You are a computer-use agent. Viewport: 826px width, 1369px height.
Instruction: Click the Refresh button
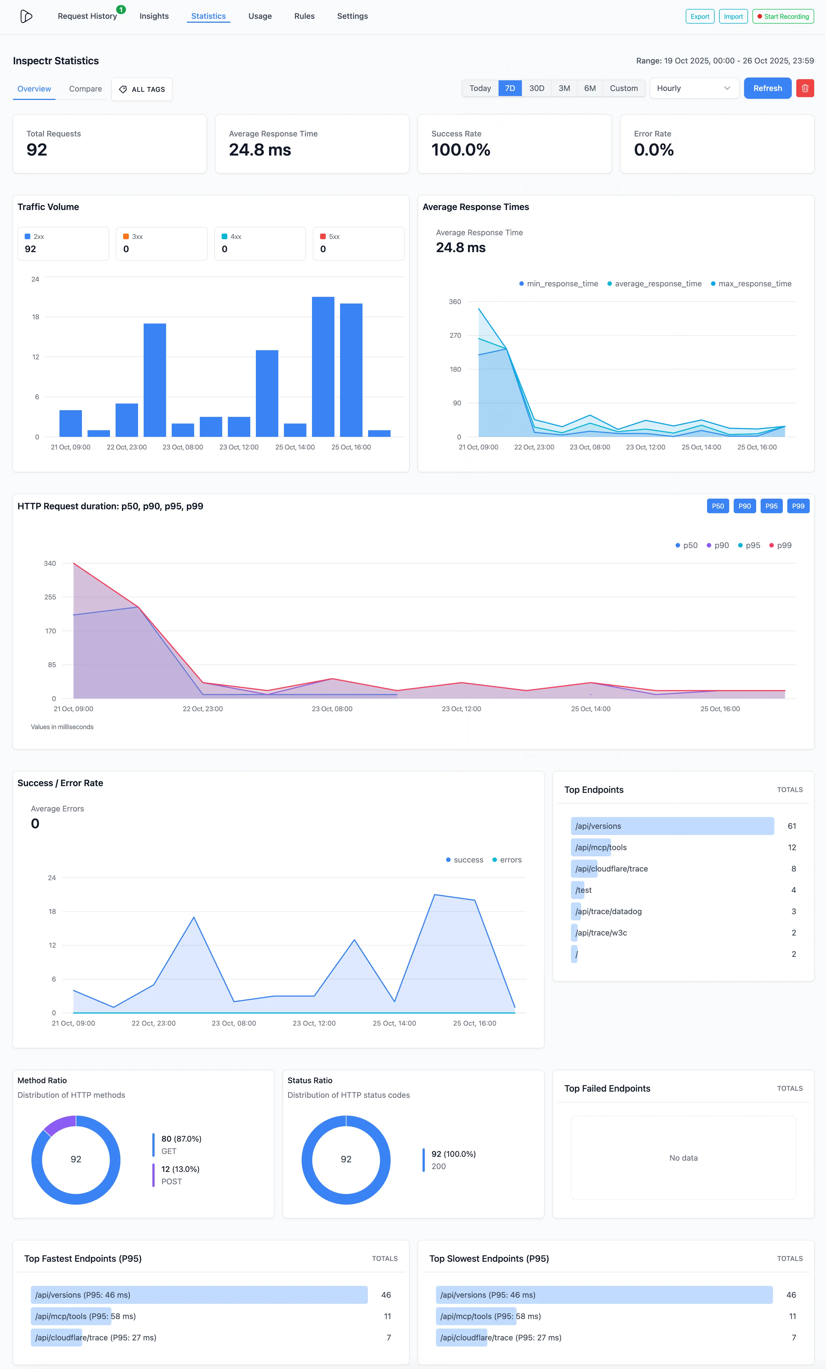point(768,88)
